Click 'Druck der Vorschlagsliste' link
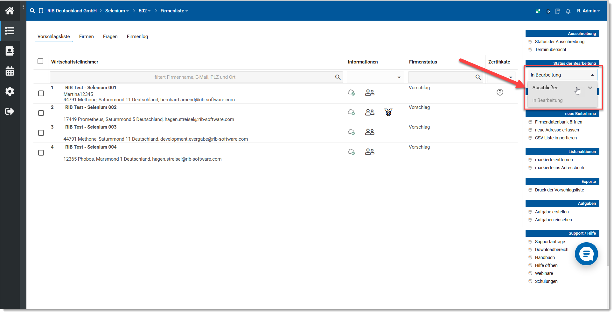 pos(559,190)
